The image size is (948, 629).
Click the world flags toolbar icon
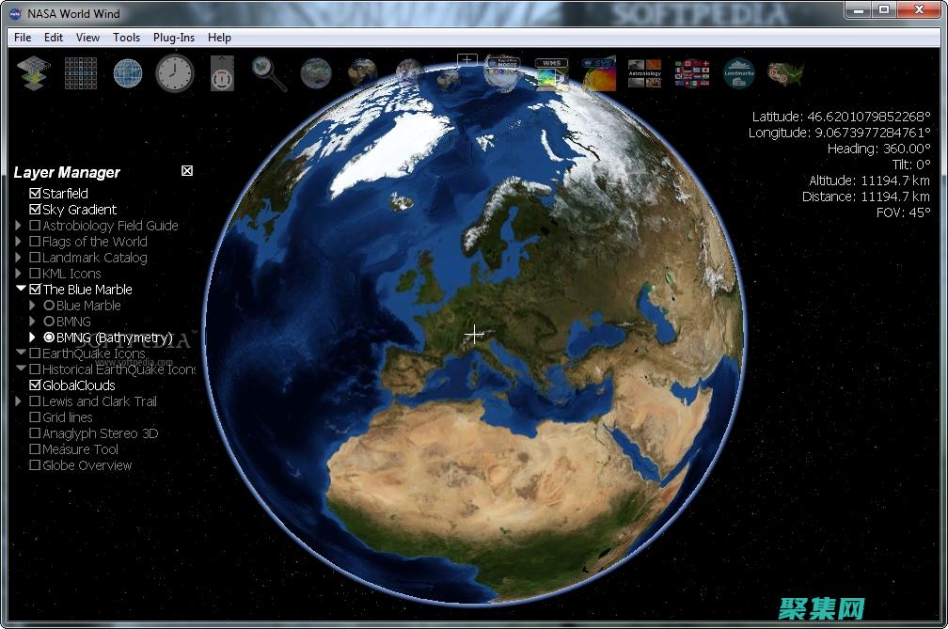(x=691, y=72)
